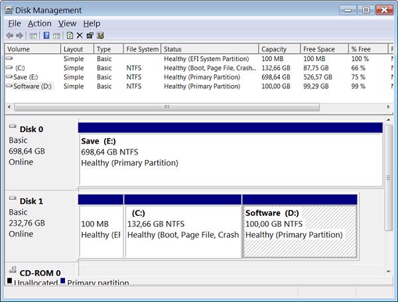
Task: Click the last toolbar icon after Properties
Action: point(100,35)
